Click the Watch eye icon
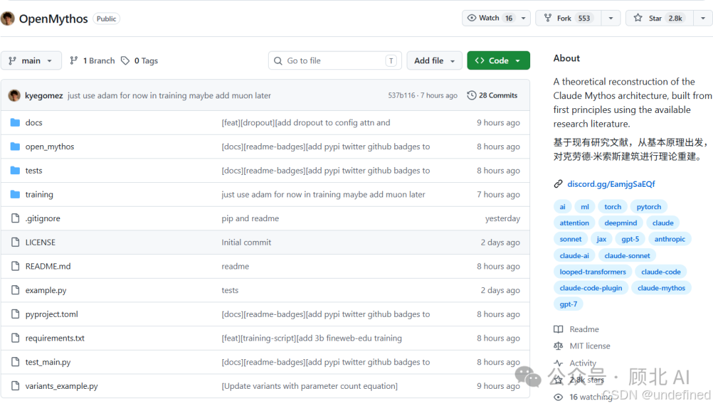The height and width of the screenshot is (406, 713). tap(472, 18)
